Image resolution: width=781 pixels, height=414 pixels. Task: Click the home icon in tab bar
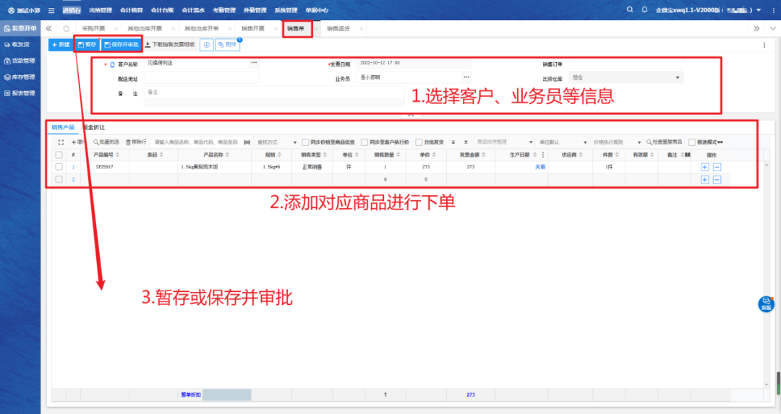coord(67,28)
